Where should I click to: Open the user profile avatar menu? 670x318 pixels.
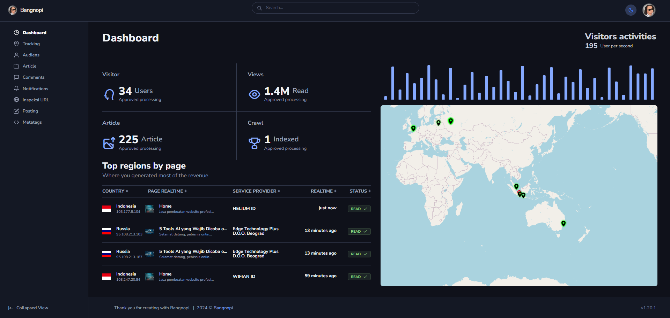pos(649,10)
